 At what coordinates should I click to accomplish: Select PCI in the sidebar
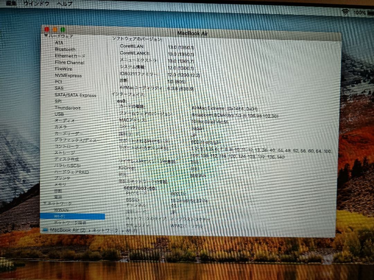pos(59,82)
